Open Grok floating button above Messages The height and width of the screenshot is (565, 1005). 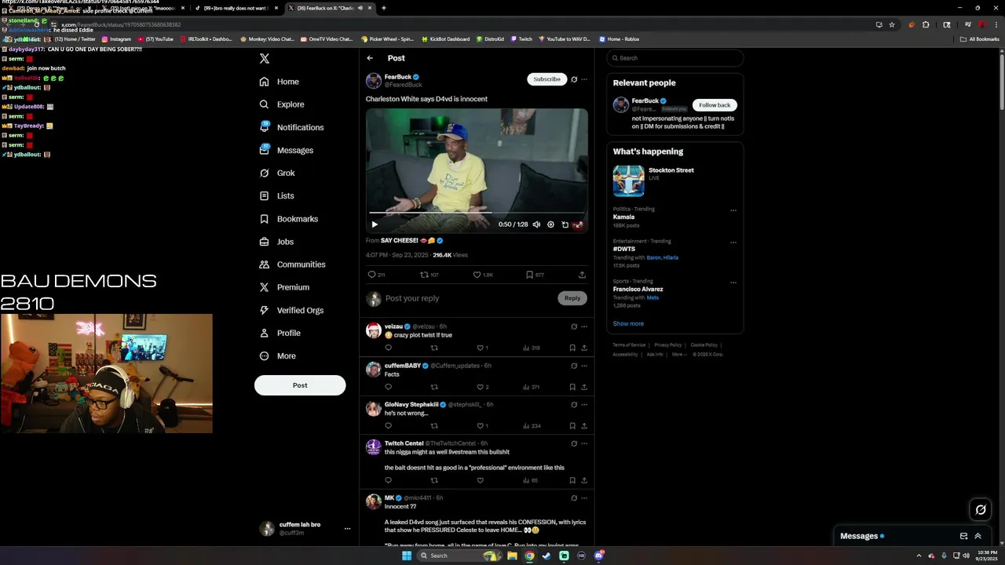pos(981,510)
